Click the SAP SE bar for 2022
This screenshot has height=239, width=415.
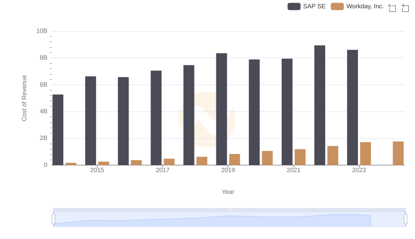320,105
